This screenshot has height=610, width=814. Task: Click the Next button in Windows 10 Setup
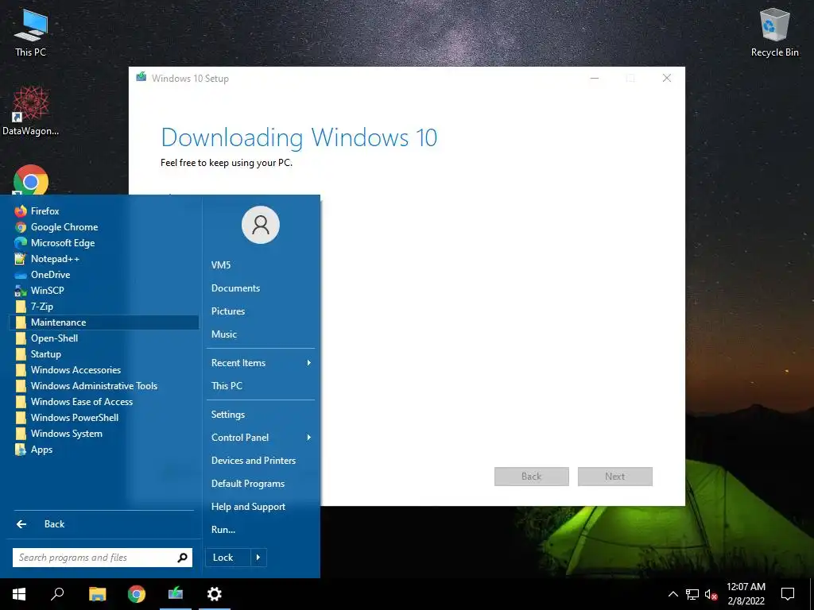(614, 477)
